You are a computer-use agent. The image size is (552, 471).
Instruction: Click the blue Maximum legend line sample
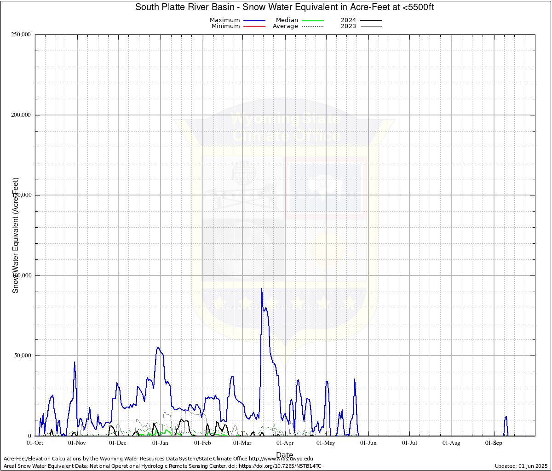click(x=255, y=20)
